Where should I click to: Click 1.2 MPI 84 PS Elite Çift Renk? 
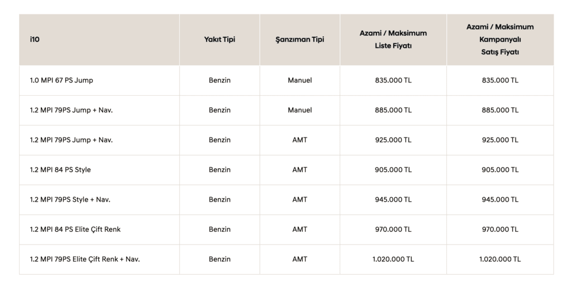pyautogui.click(x=75, y=230)
